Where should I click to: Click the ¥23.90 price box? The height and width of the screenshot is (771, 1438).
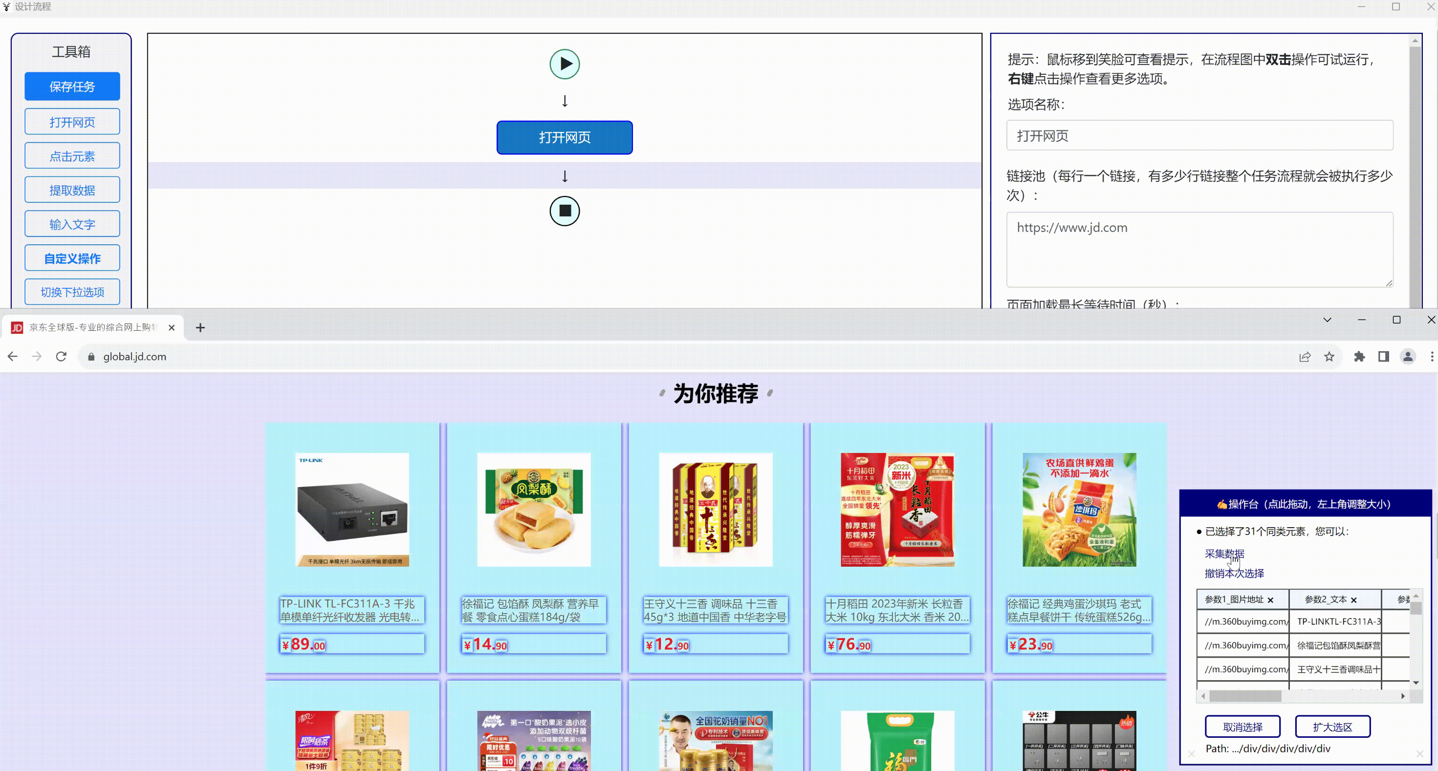(x=1079, y=644)
